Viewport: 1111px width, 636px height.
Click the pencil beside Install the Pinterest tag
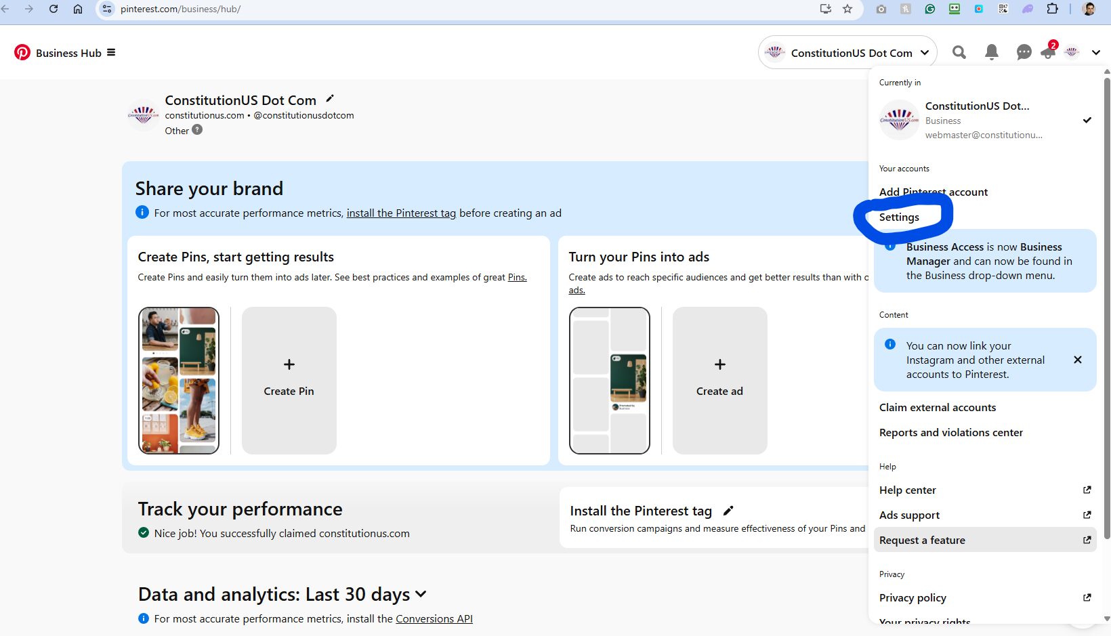click(x=728, y=511)
